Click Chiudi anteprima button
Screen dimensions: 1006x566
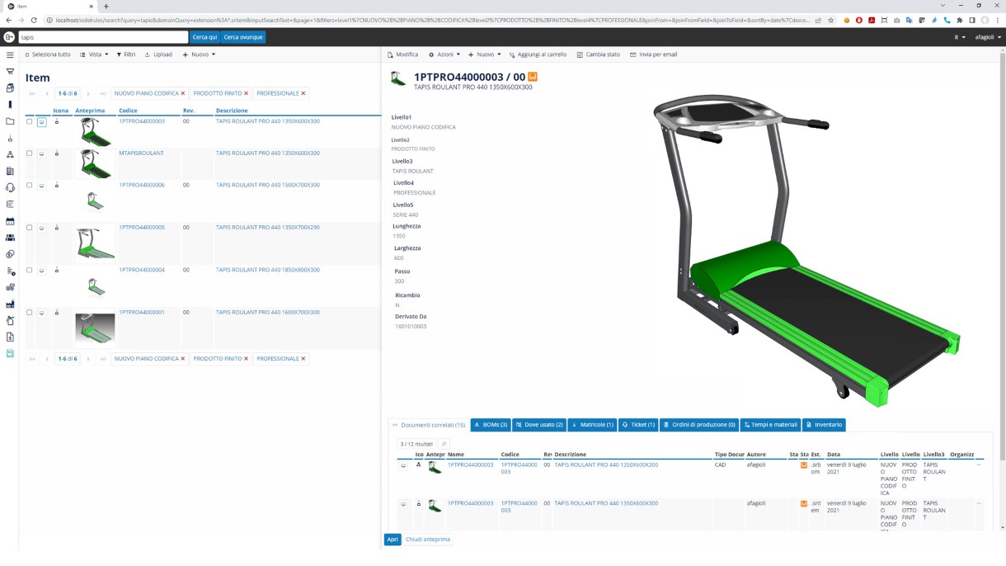428,540
